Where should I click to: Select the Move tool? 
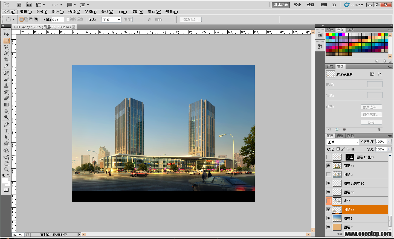(x=6, y=34)
